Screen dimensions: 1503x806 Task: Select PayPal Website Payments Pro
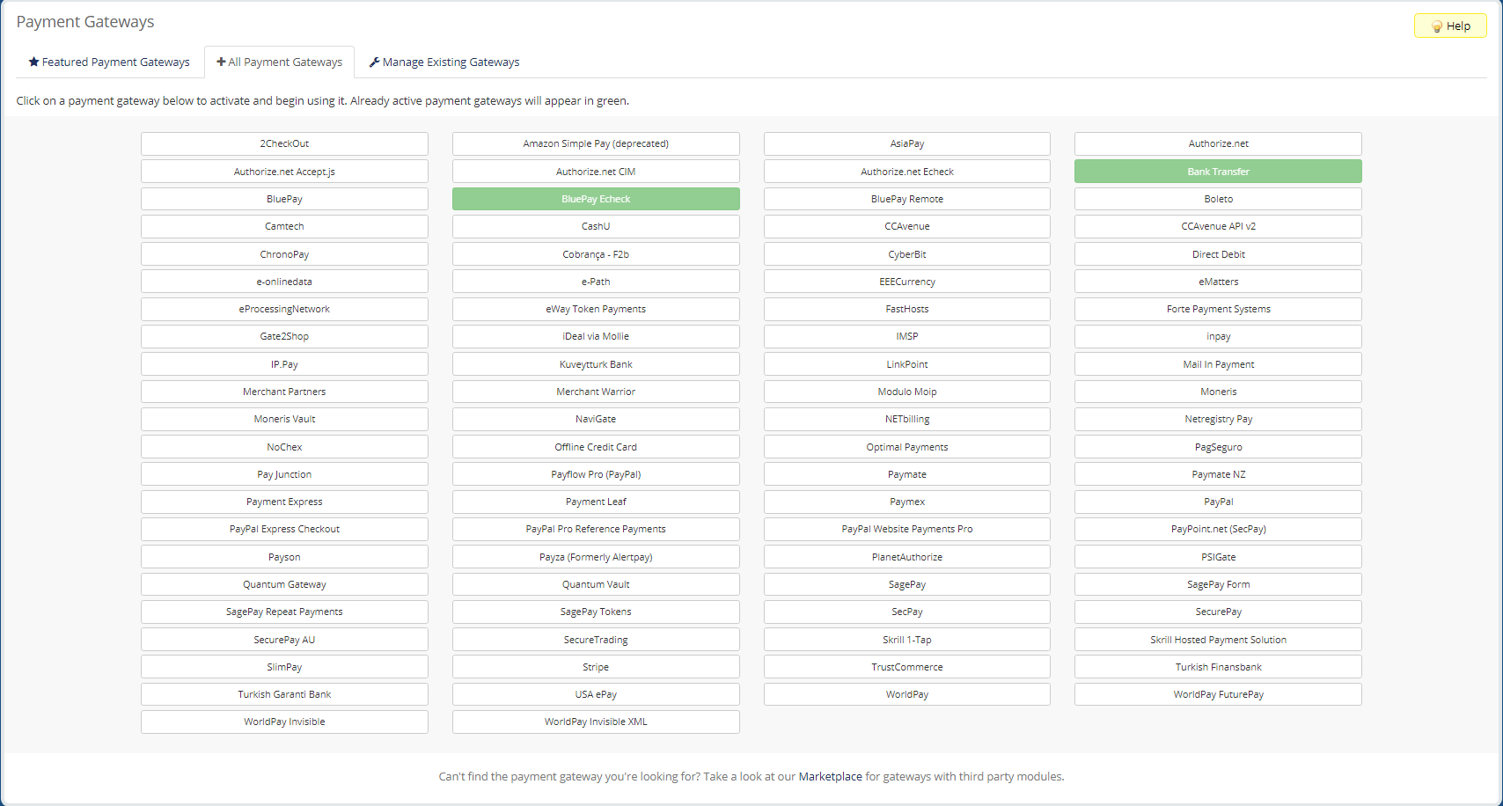(x=907, y=529)
